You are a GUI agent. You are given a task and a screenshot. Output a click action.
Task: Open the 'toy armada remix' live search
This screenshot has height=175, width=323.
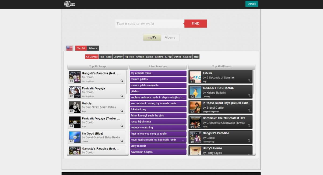click(158, 73)
